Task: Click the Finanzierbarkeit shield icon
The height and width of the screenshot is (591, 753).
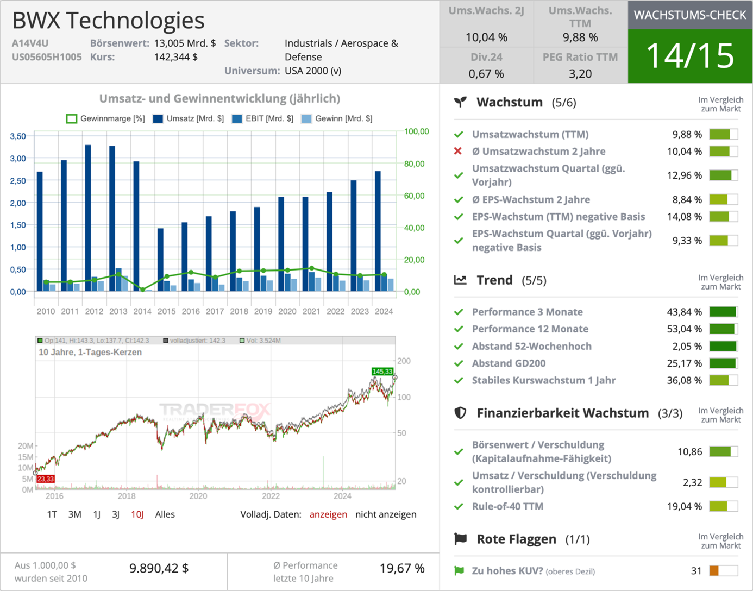Action: pos(460,413)
